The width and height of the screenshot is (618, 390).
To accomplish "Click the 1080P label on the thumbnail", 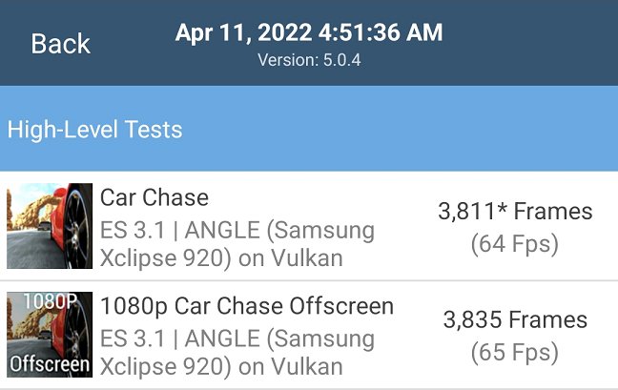I will pos(51,301).
